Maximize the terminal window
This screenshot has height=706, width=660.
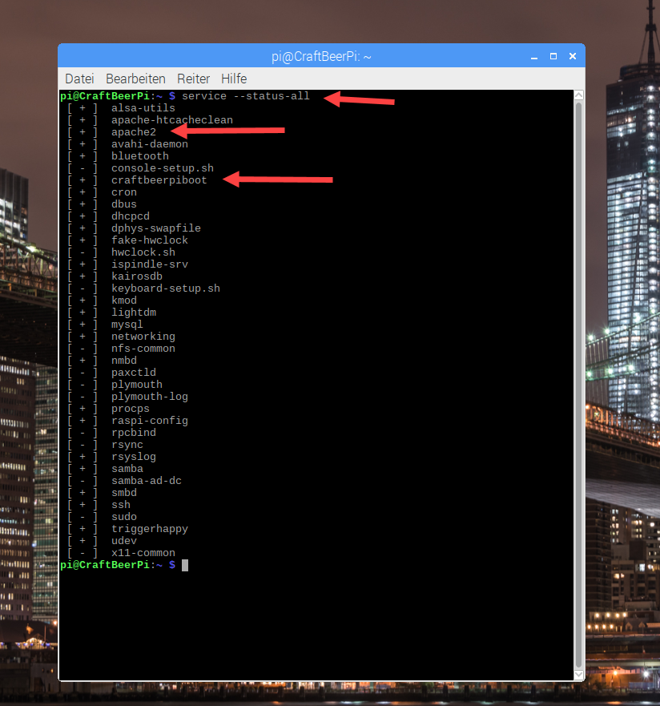553,57
